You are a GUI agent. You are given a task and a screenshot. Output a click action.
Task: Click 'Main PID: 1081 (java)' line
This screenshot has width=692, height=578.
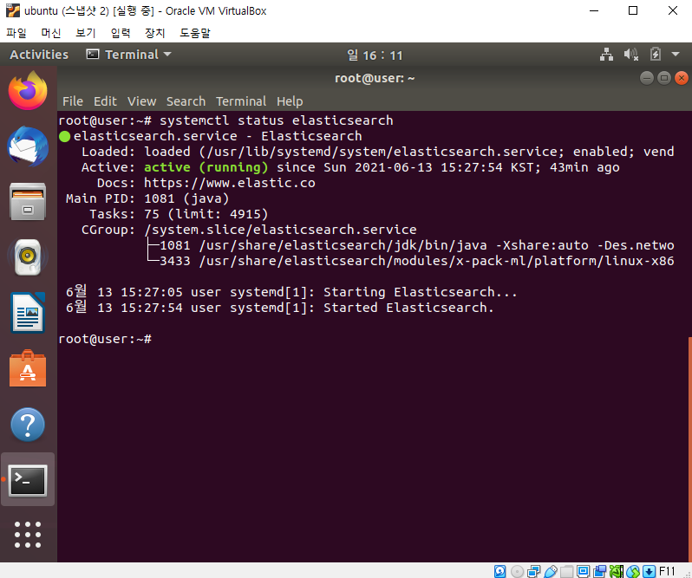click(147, 198)
